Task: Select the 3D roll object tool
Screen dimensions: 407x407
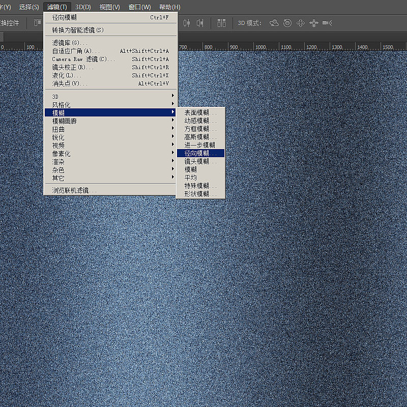Action: coord(287,23)
